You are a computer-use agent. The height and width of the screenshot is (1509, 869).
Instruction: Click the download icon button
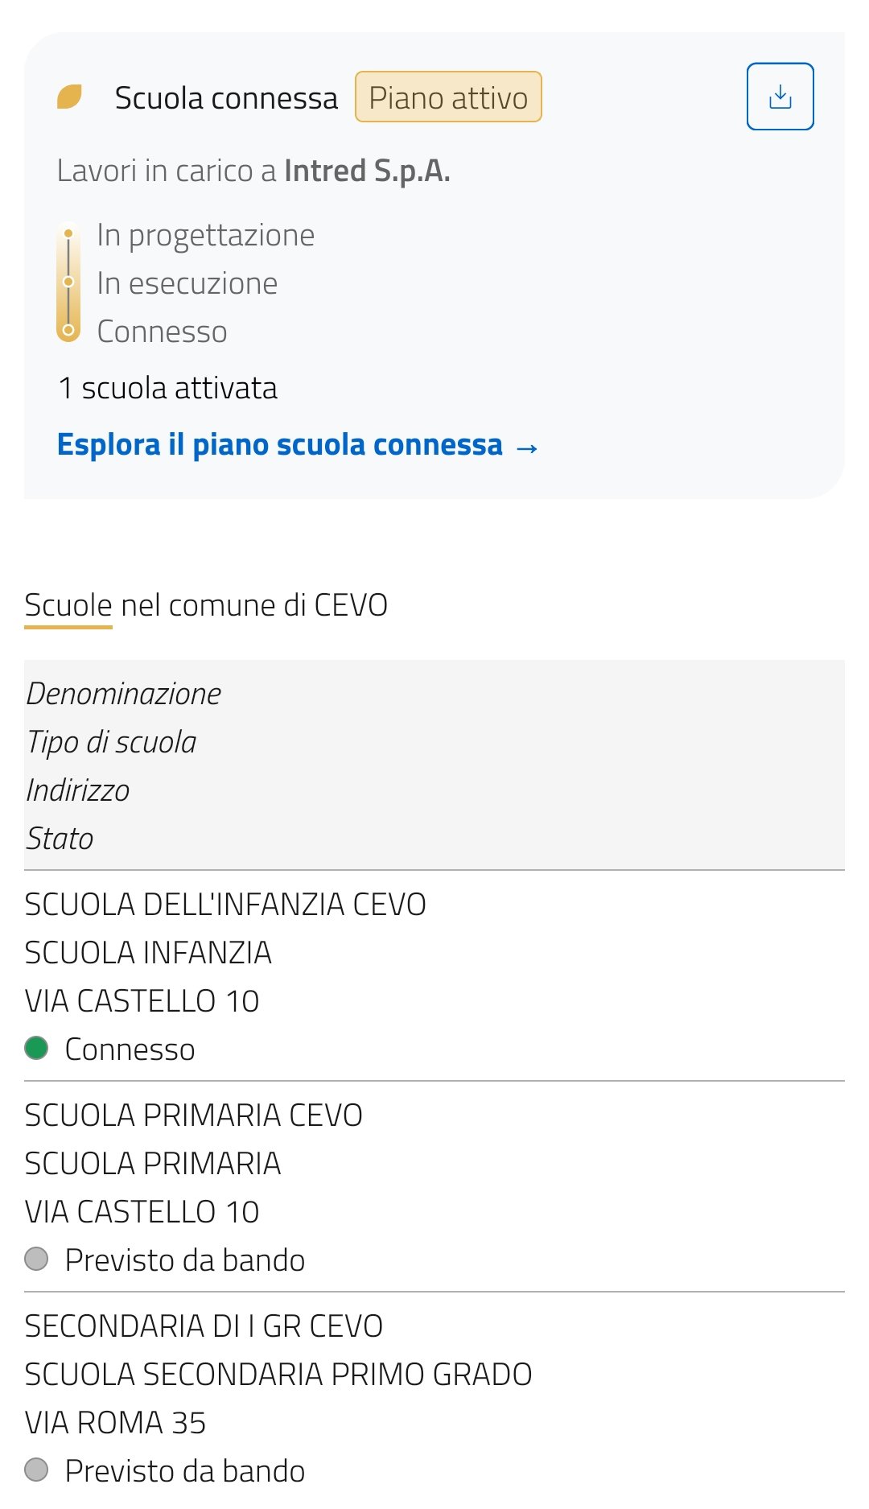coord(780,97)
